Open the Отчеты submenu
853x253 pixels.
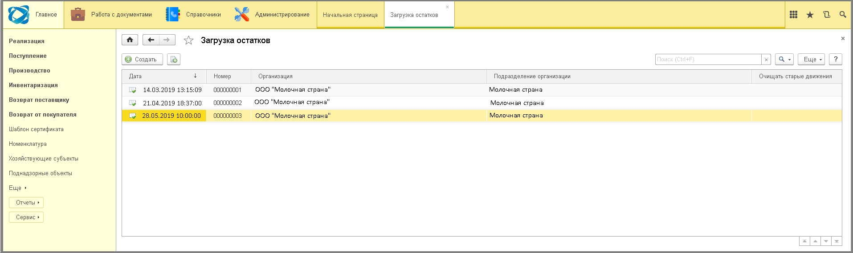coord(26,203)
